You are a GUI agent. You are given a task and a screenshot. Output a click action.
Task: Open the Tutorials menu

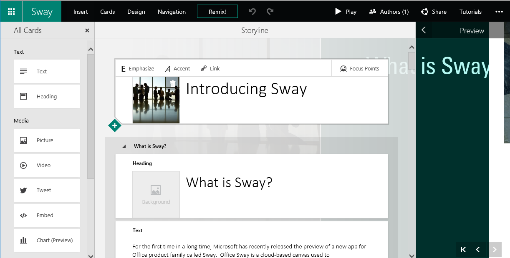point(470,12)
